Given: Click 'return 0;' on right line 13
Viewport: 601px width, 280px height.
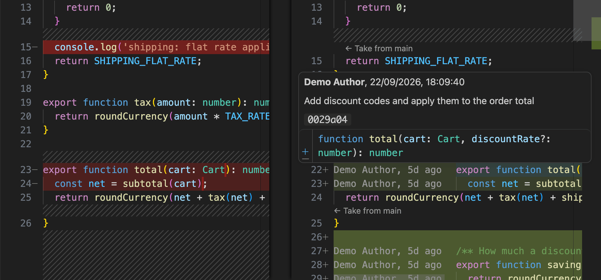Looking at the screenshot, I should point(382,8).
